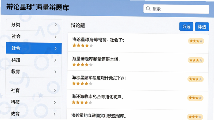The height and width of the screenshot is (120, 214).
Task: Expand chevron of 科技 row under 社育
Action: [55, 102]
